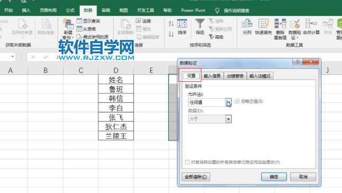Click the cell containing 兰陵王
Screen dimensions: 342x193
116,136
